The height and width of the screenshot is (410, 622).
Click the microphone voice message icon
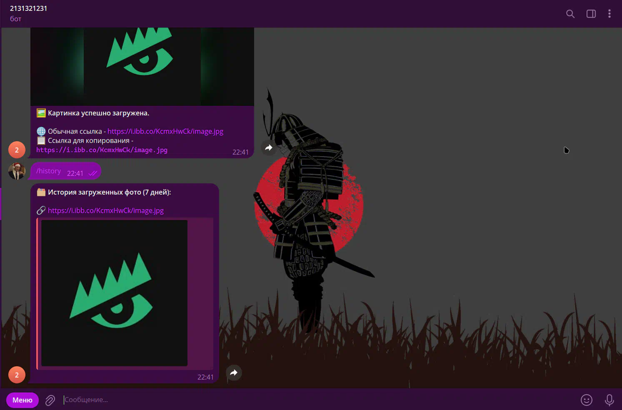[x=609, y=400]
